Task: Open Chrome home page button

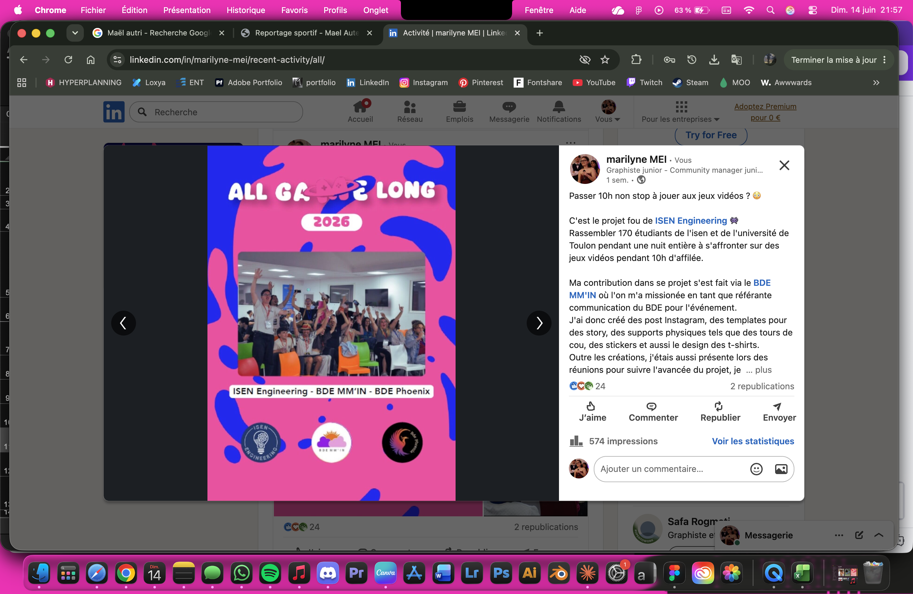Action: [91, 60]
